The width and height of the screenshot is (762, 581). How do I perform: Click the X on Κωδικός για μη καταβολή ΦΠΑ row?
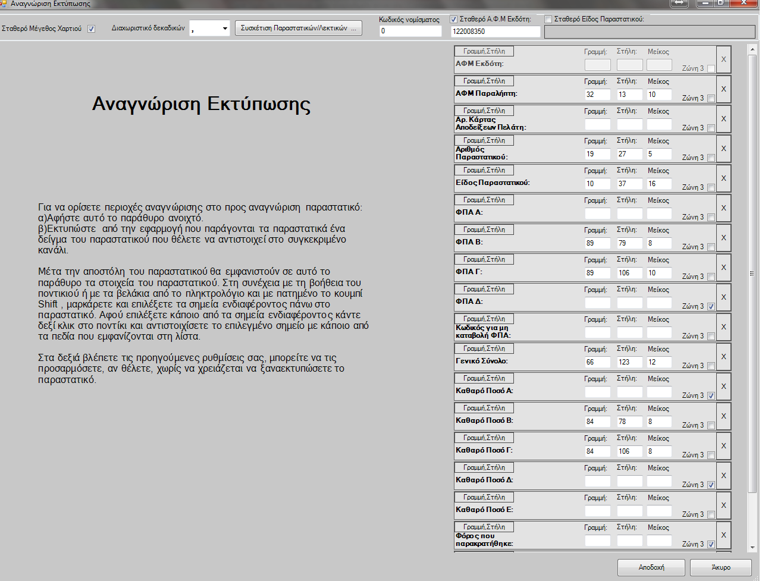click(723, 327)
